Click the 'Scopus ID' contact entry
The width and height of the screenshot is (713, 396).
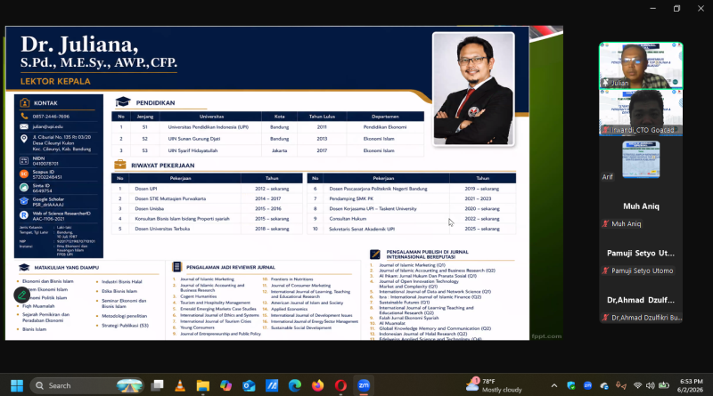click(47, 174)
